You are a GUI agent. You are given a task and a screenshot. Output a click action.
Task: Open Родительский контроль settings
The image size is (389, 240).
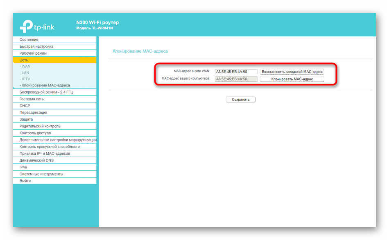54,126
